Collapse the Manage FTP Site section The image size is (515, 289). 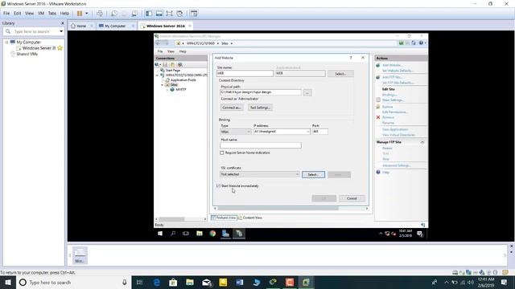(x=422, y=142)
